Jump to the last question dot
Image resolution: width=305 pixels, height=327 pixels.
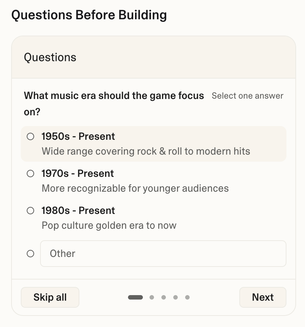tap(187, 297)
